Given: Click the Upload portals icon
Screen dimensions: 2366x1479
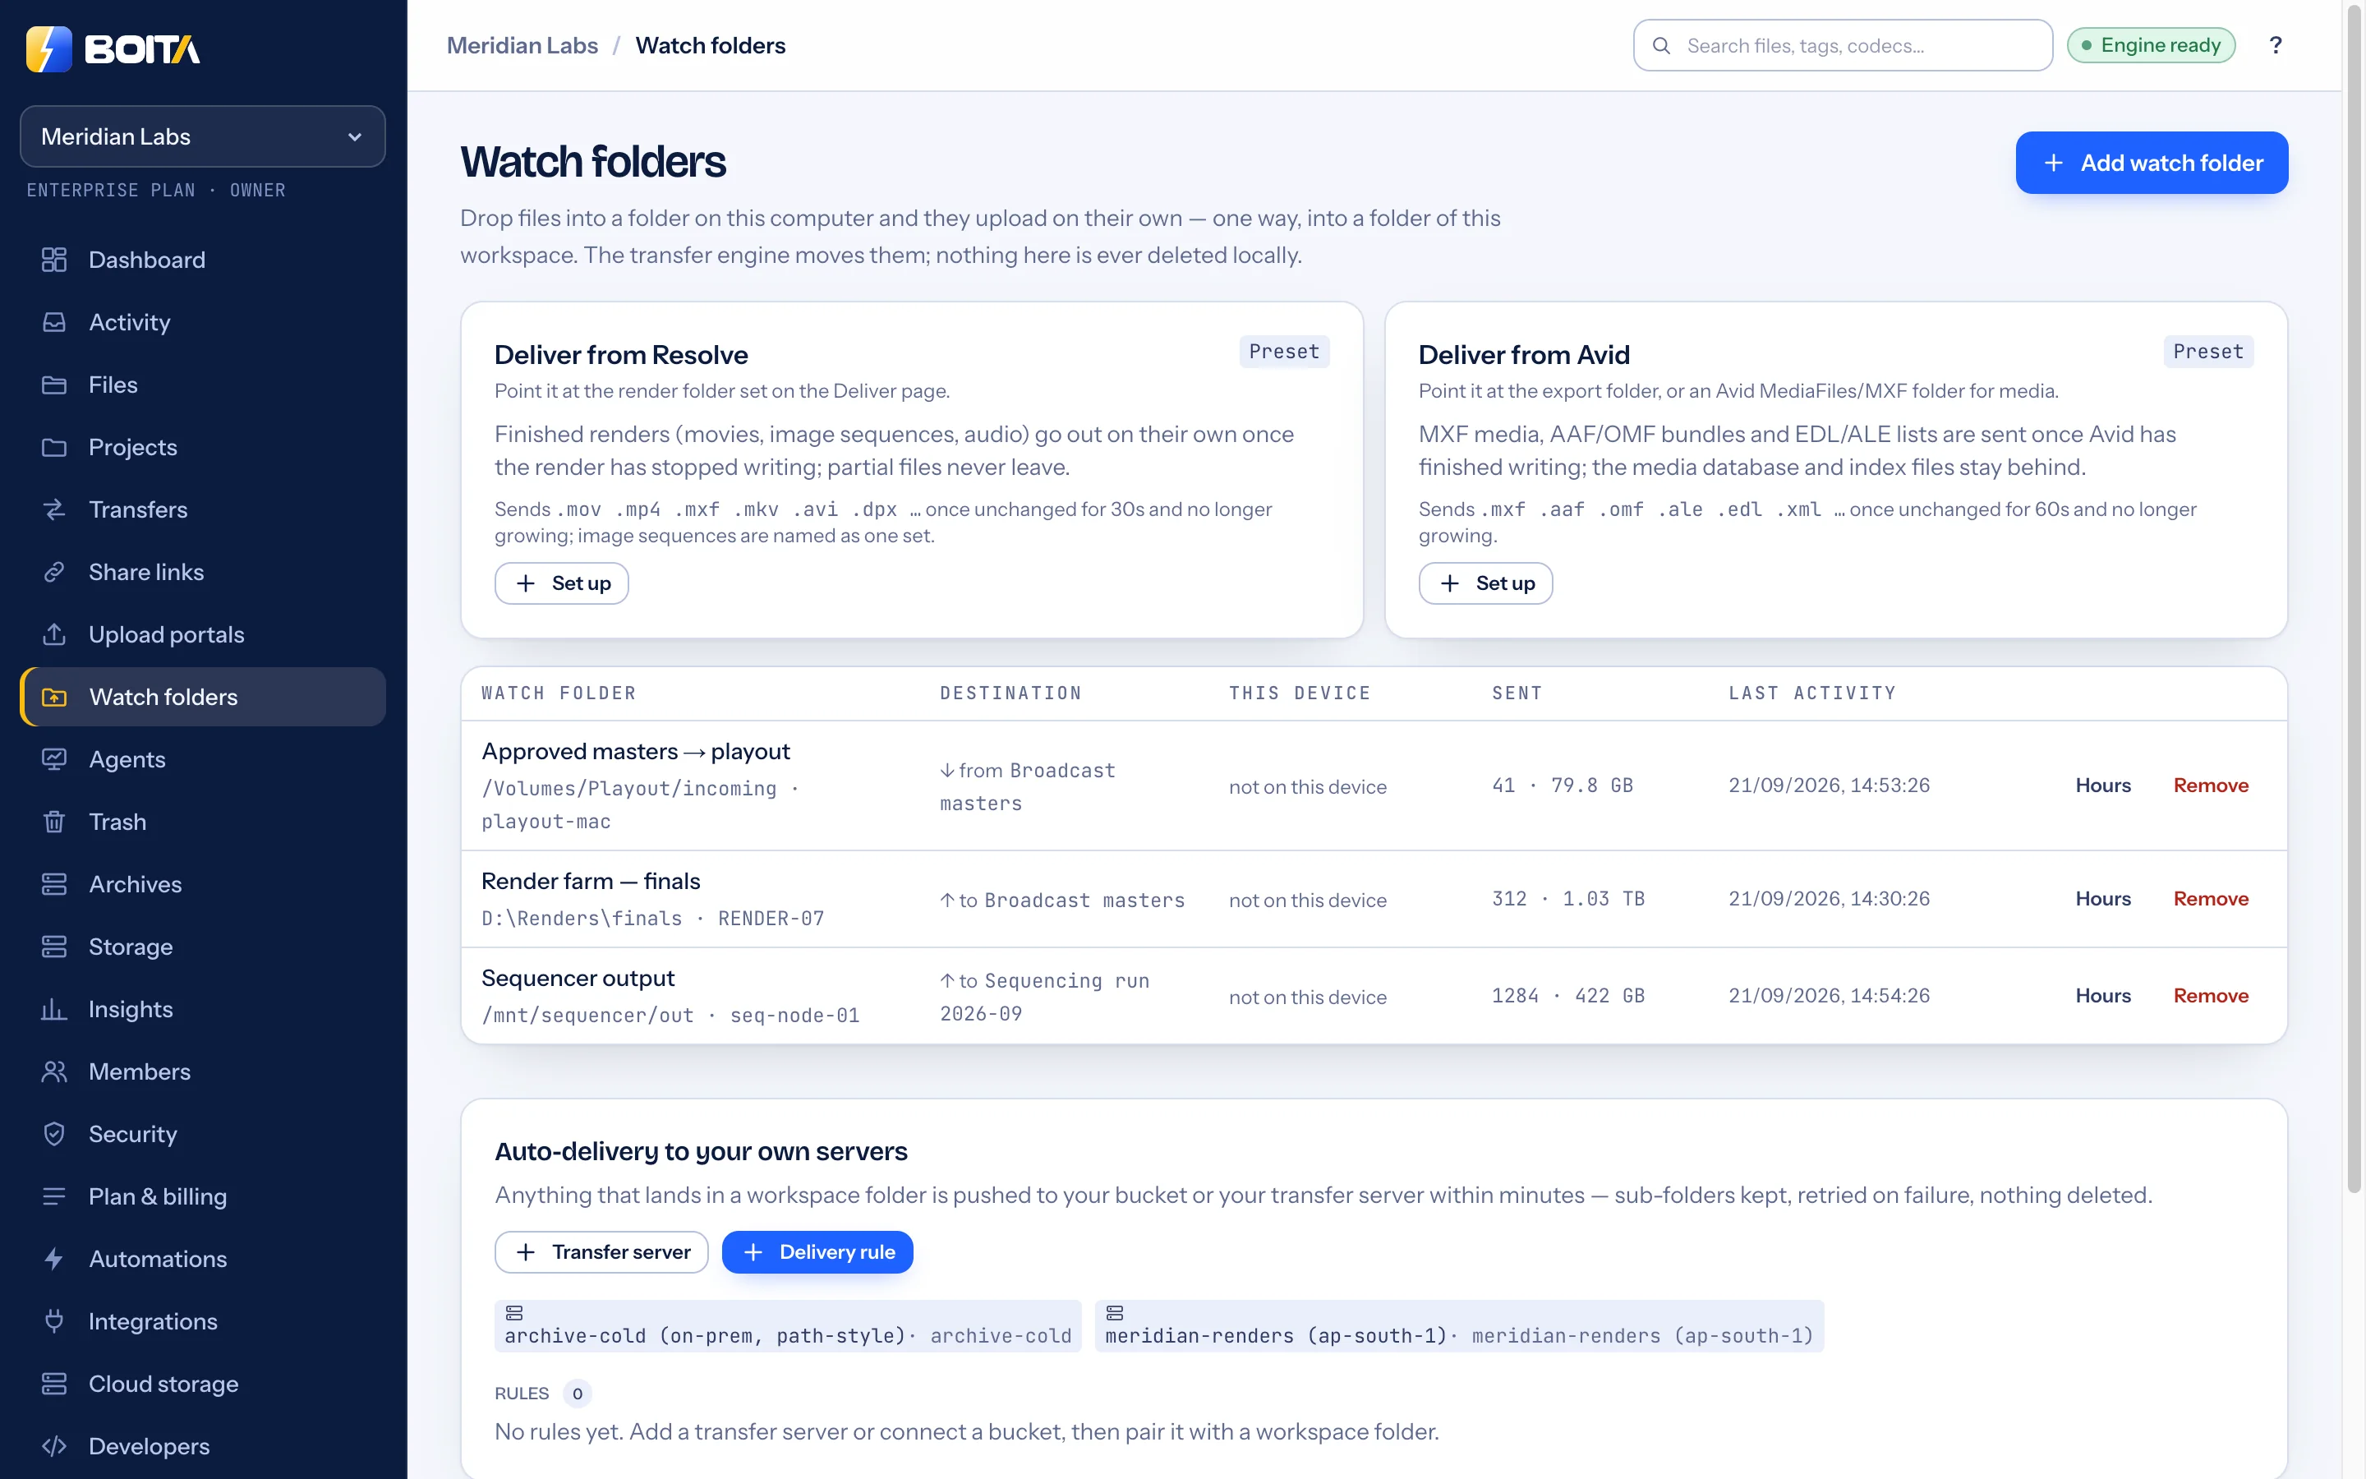Looking at the screenshot, I should pos(53,635).
